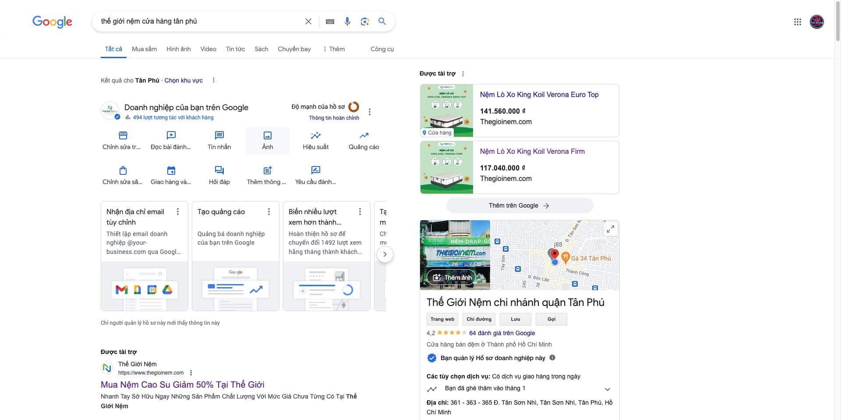Click the Google logo
Image resolution: width=841 pixels, height=420 pixels.
(x=52, y=21)
